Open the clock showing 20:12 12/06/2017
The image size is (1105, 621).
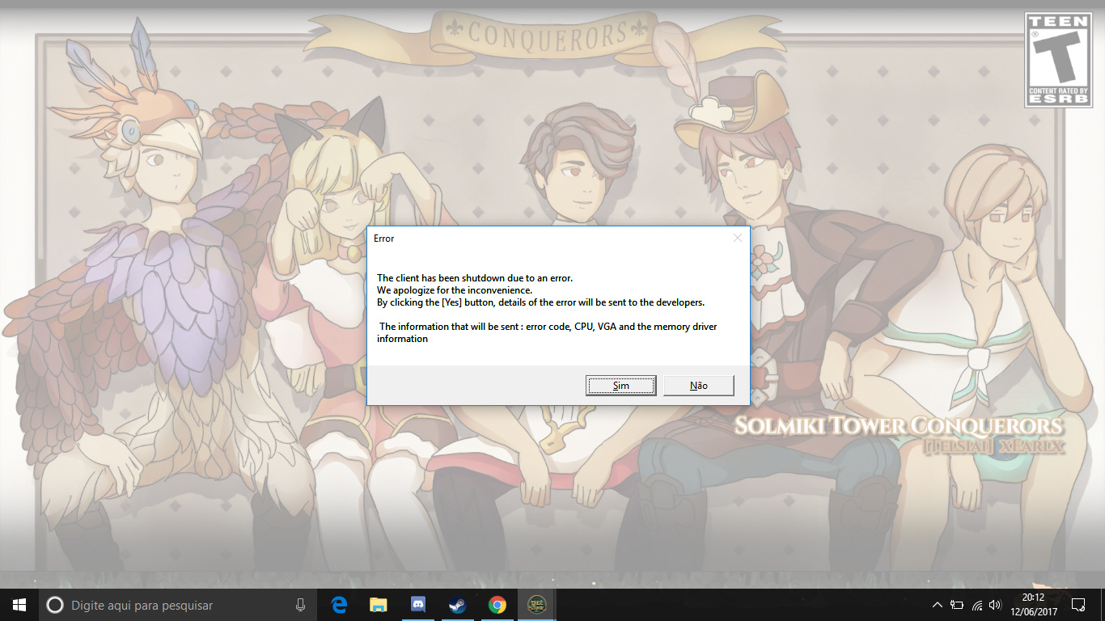[1033, 605]
